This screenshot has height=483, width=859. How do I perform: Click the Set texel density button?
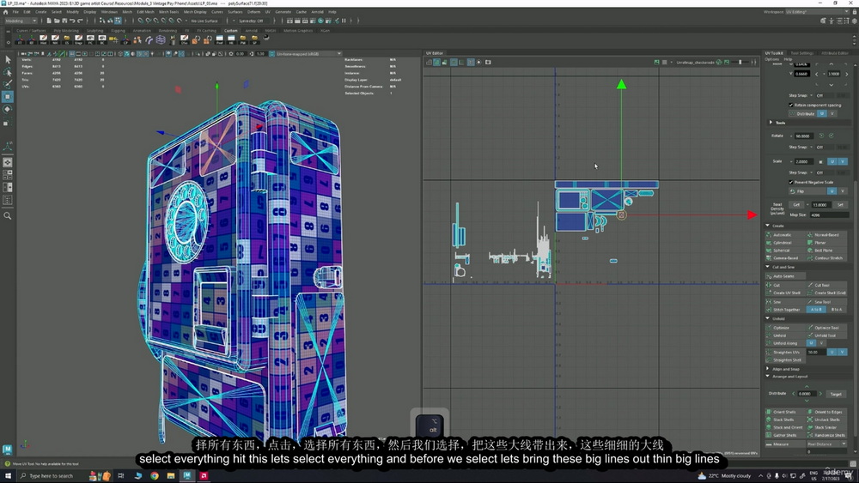coord(840,204)
